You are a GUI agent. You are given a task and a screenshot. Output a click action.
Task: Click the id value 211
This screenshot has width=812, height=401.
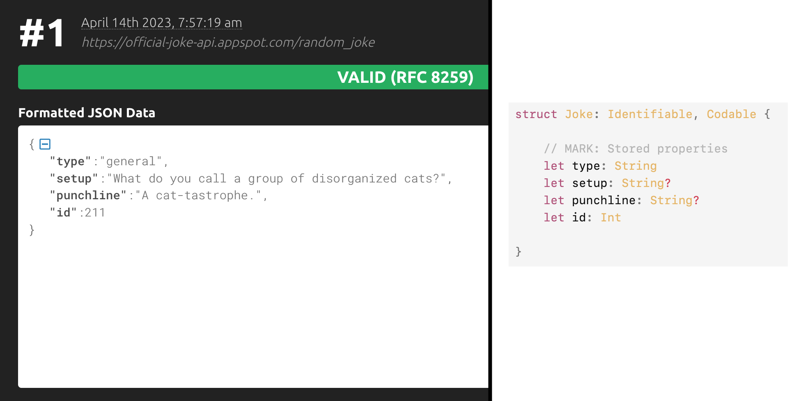95,213
